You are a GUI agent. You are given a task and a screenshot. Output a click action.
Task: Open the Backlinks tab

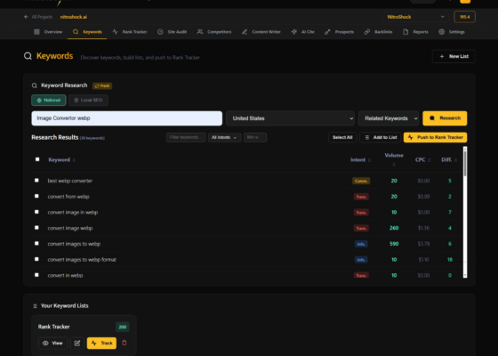(378, 32)
